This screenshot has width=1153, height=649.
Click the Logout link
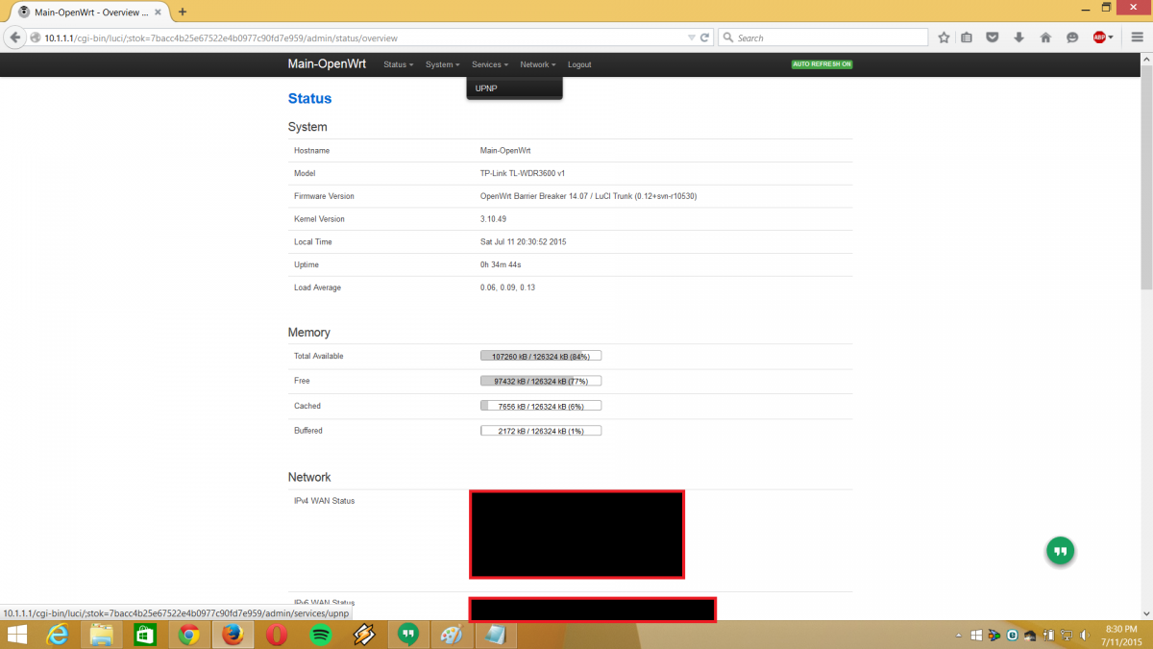(579, 64)
